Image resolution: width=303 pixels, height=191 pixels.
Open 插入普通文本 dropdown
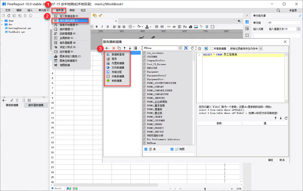(299, 29)
